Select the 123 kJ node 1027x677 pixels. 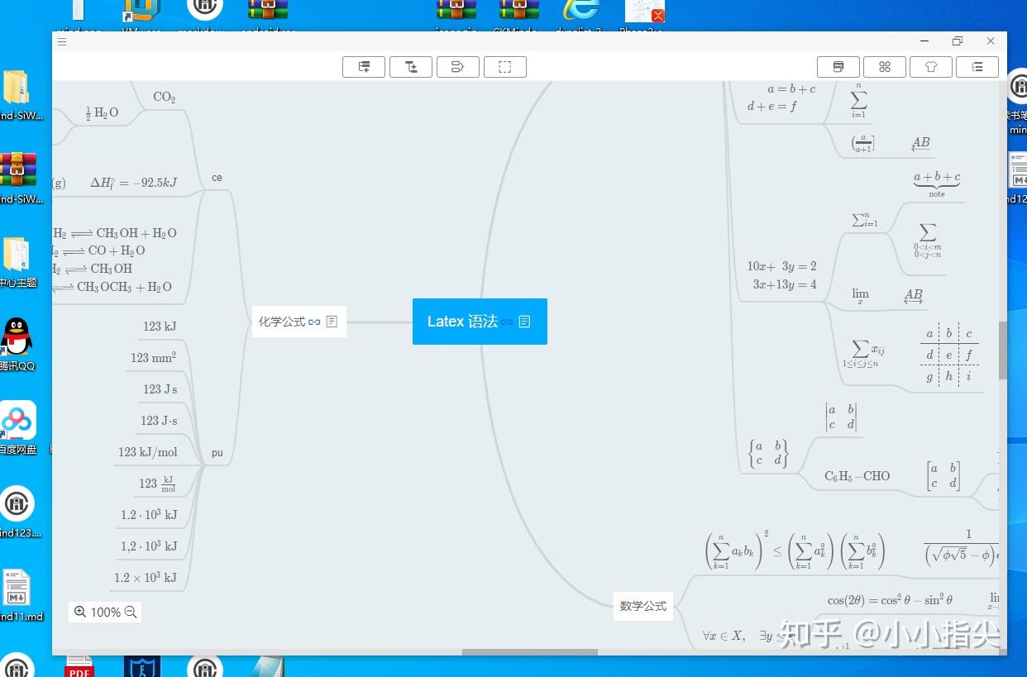160,327
